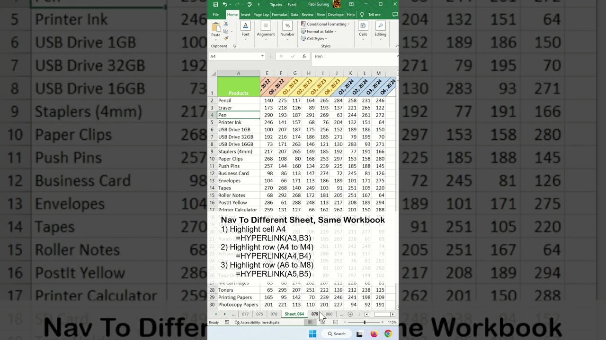Image resolution: width=606 pixels, height=340 pixels.
Task: Open the View ribbon tab
Action: point(321,15)
